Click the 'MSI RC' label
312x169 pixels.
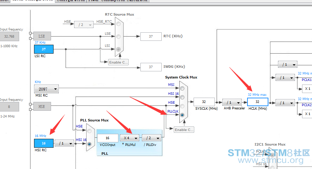click(x=41, y=95)
